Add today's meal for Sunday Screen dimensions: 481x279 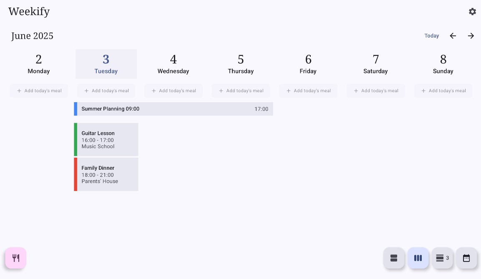pos(443,91)
